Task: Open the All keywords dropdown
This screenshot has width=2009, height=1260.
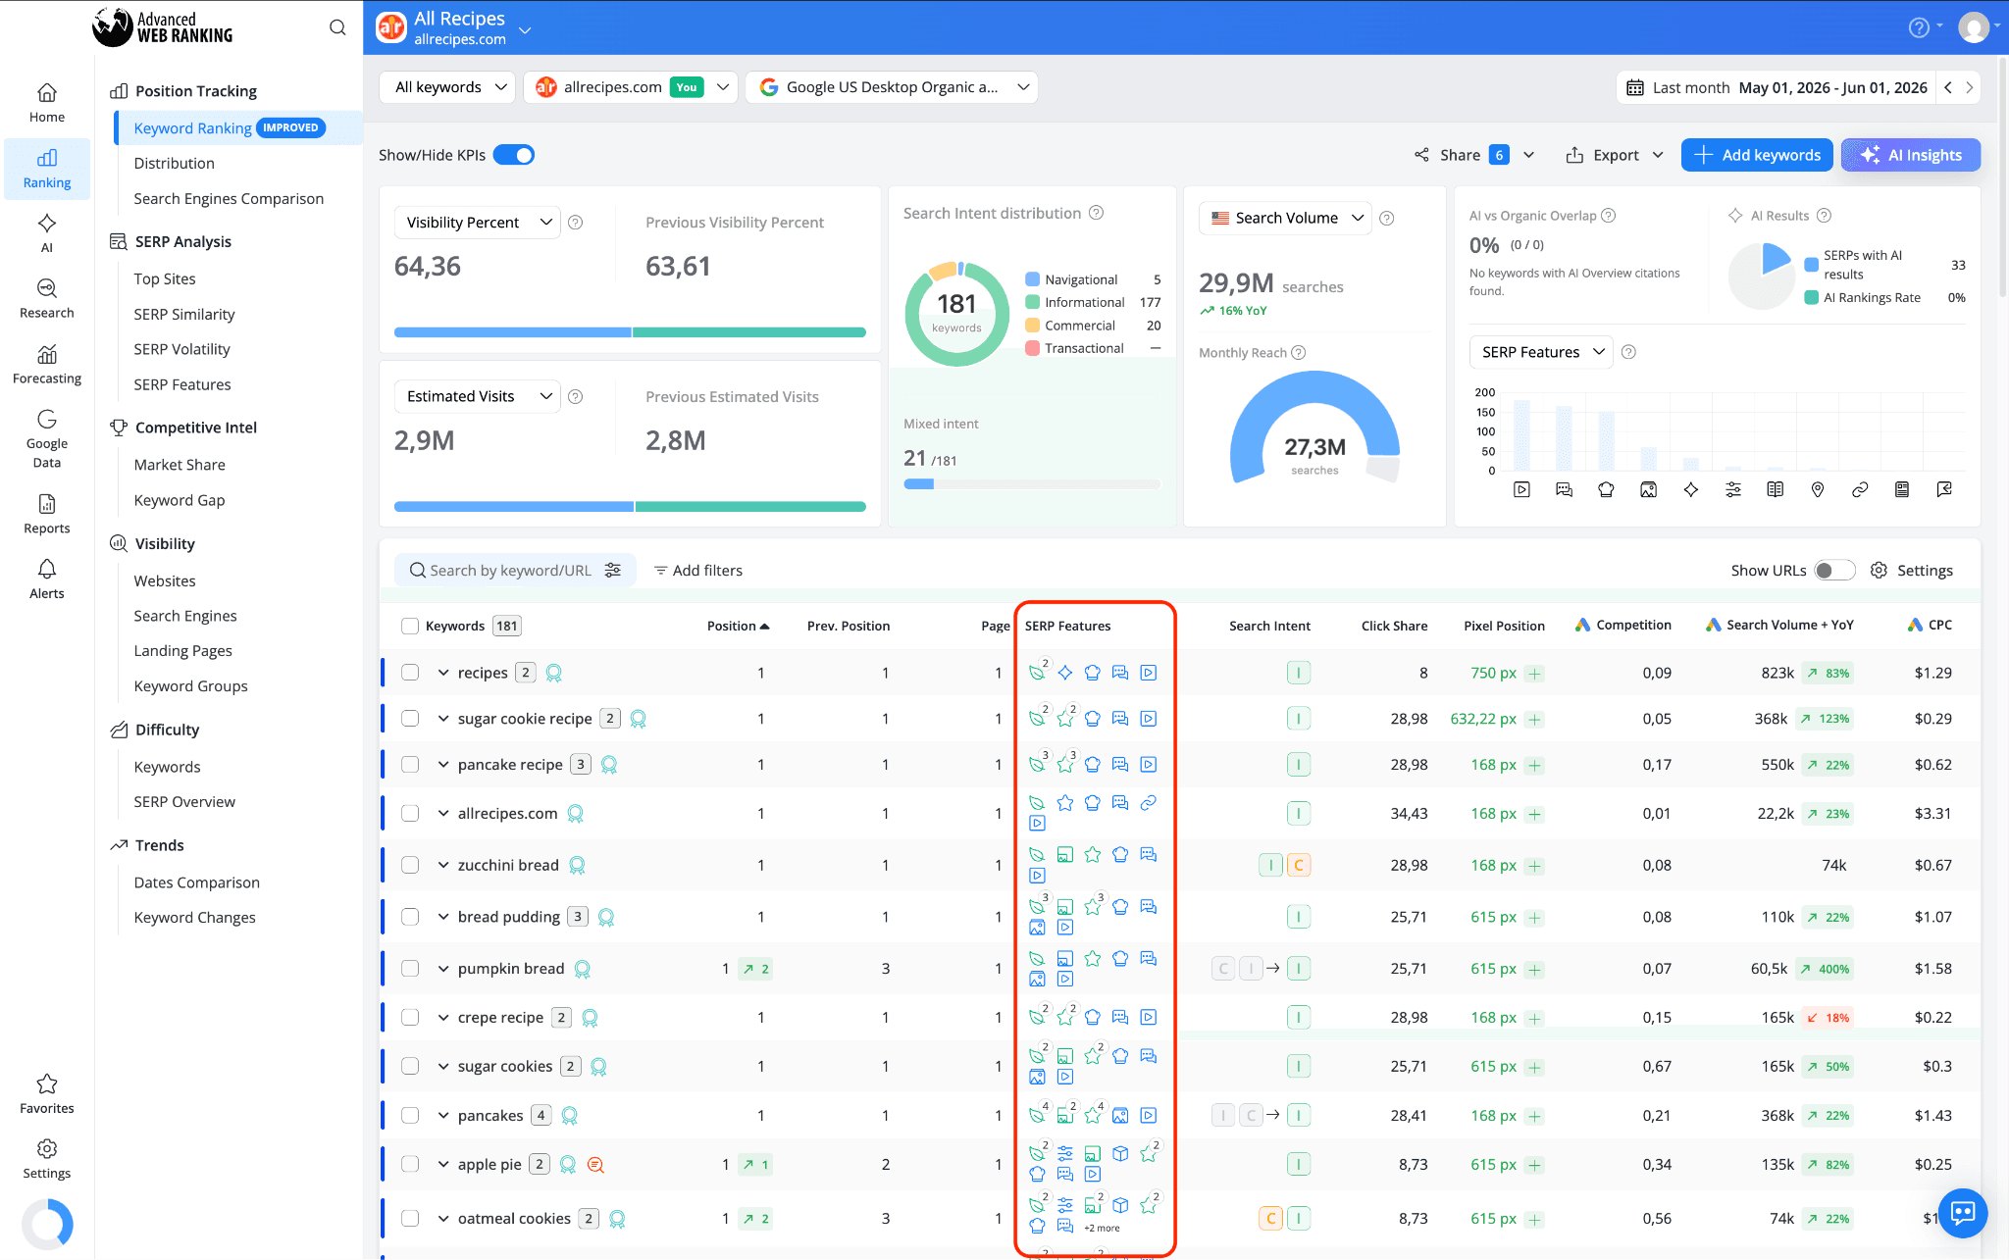Action: pyautogui.click(x=448, y=87)
